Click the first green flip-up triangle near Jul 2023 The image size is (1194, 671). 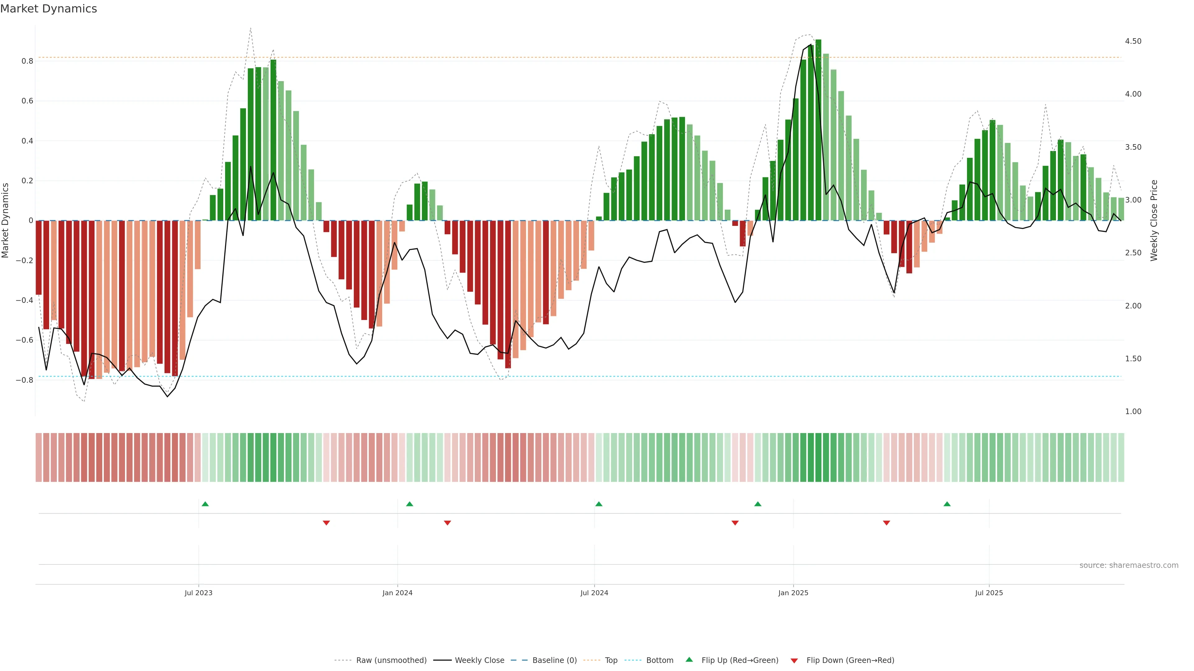click(x=205, y=504)
